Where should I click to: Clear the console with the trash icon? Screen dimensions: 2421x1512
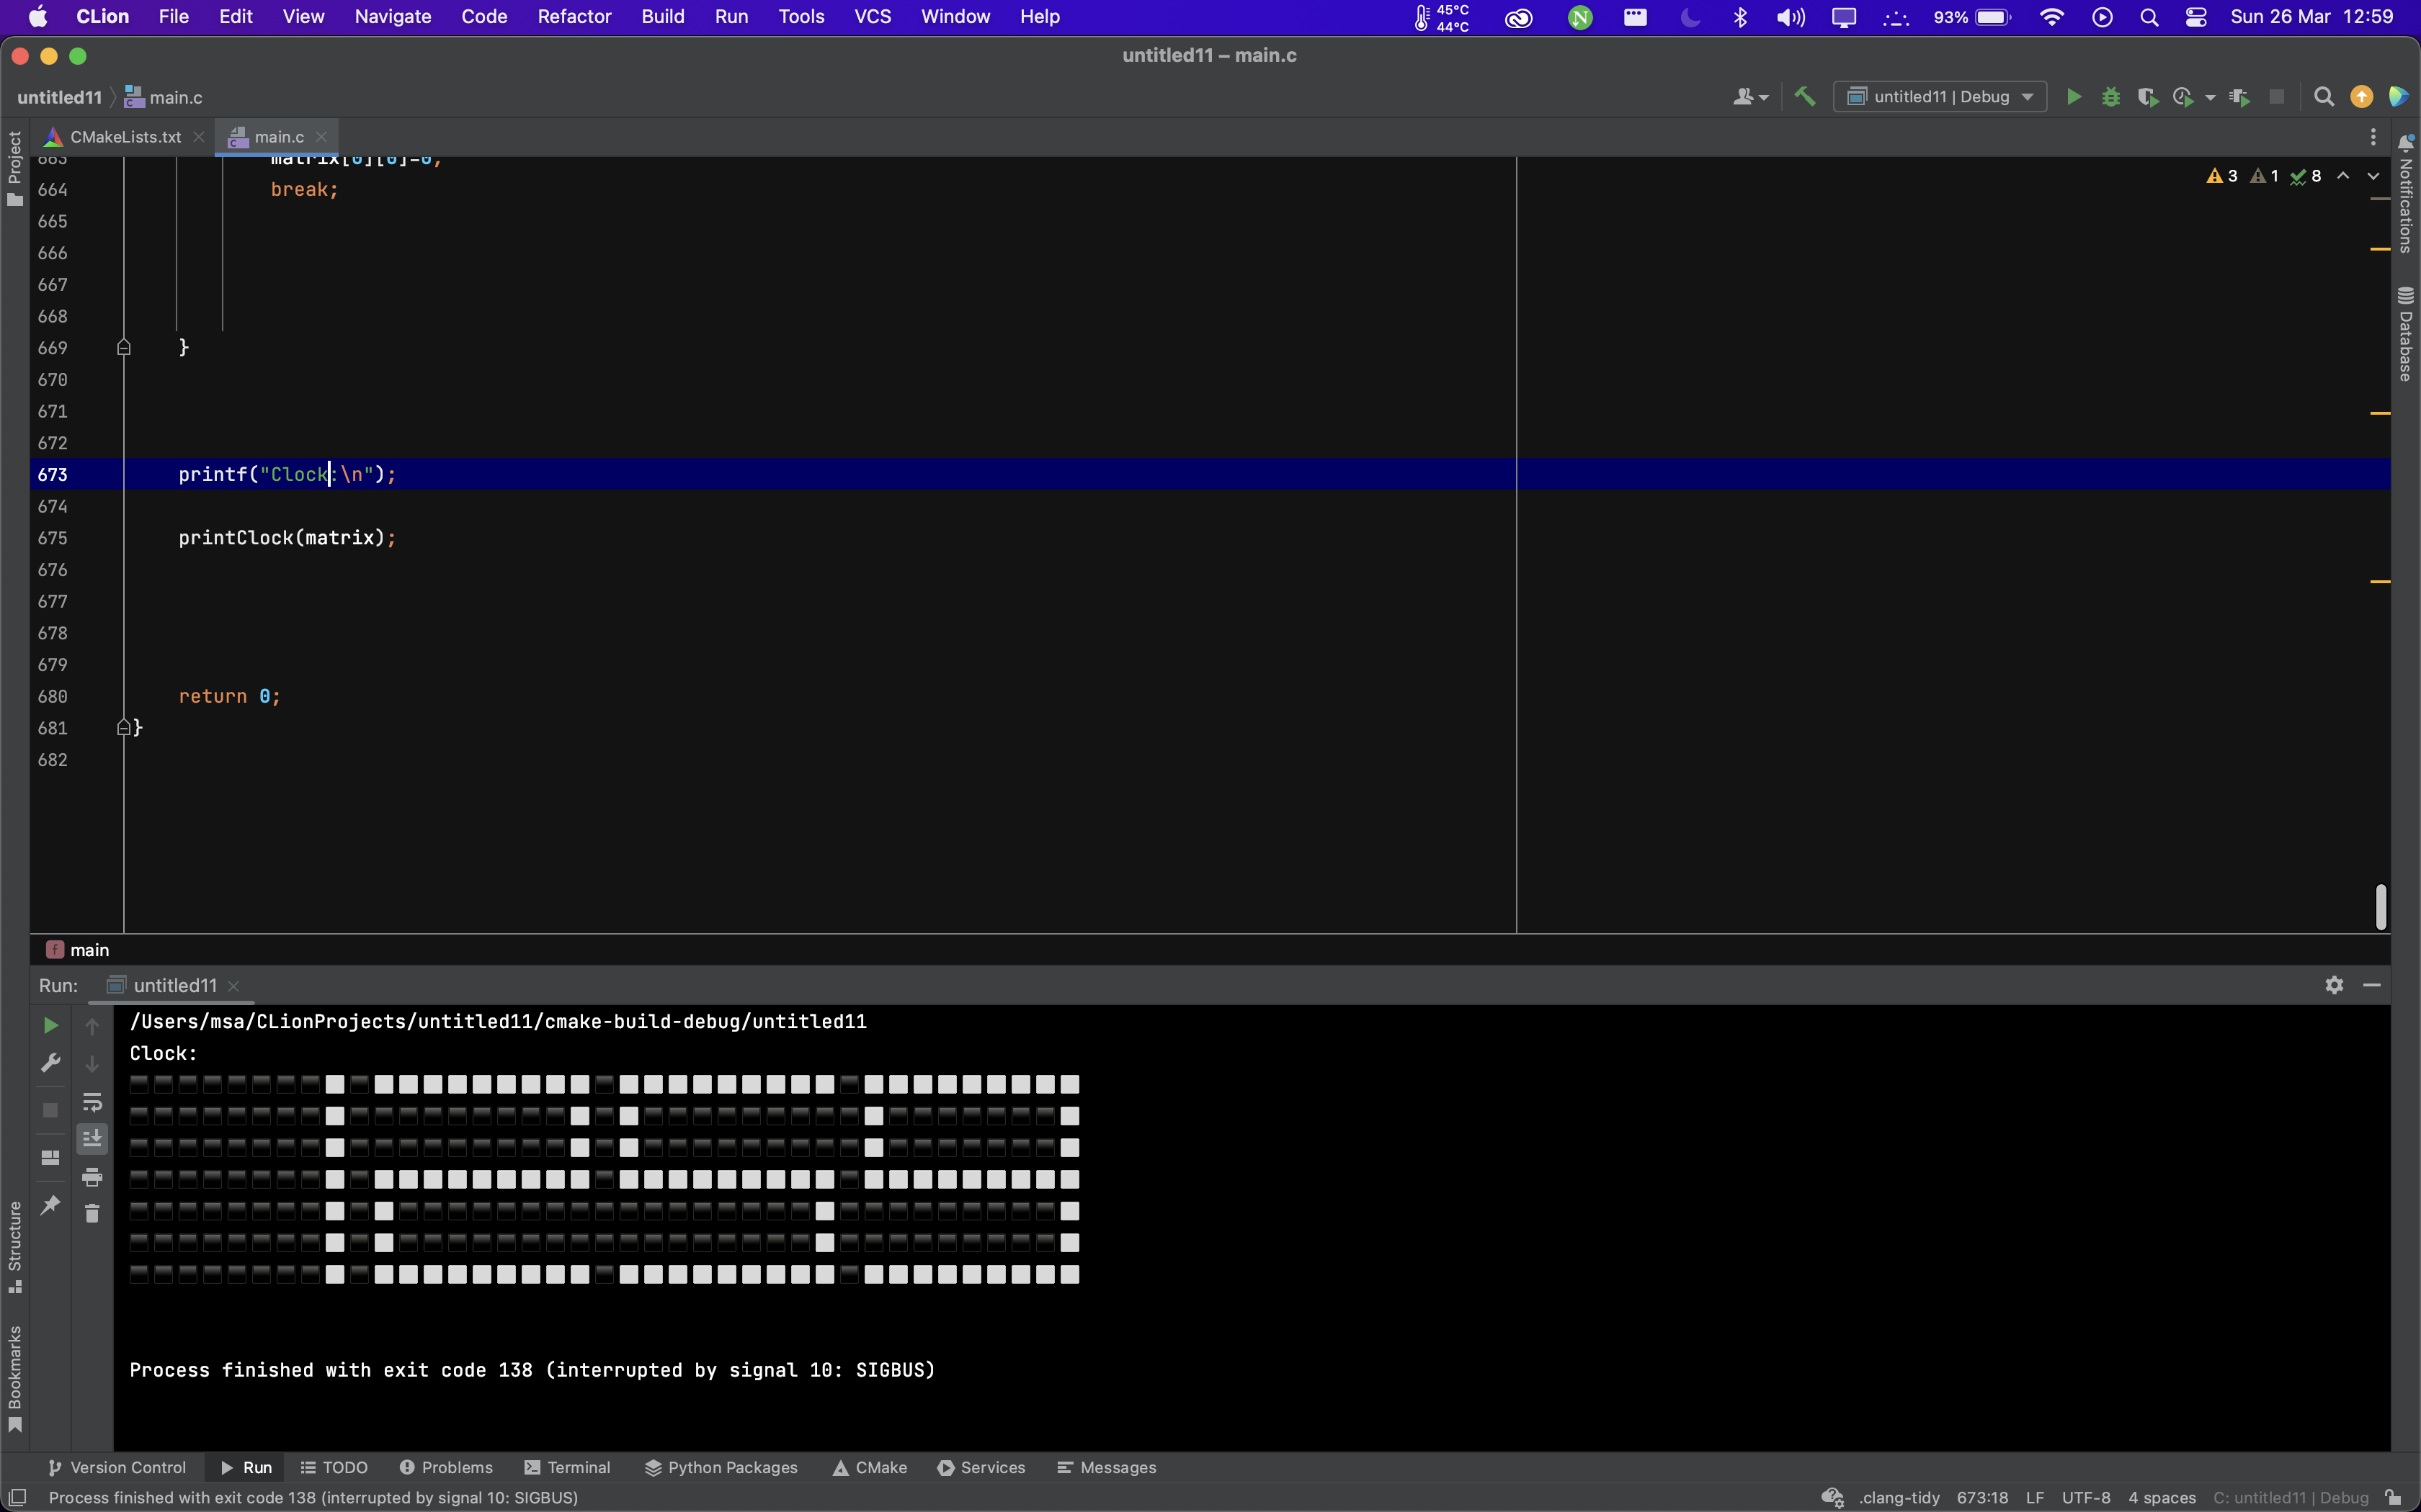[x=92, y=1214]
